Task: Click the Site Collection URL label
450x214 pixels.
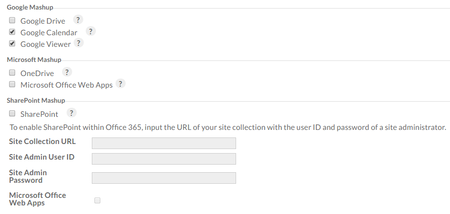Action: coord(42,141)
